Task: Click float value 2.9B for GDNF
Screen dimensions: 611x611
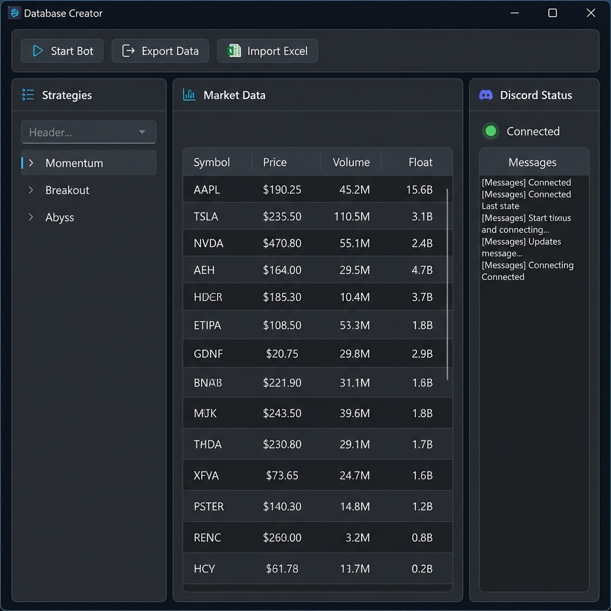Action: click(422, 354)
